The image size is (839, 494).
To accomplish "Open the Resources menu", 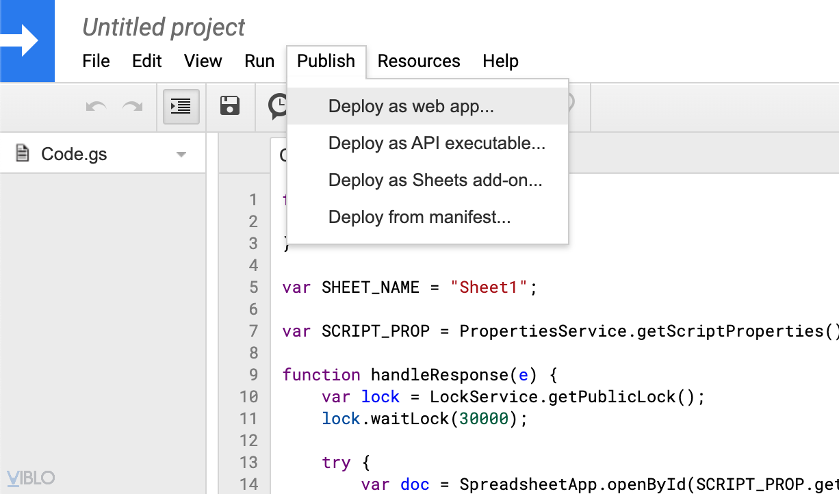I will click(419, 61).
